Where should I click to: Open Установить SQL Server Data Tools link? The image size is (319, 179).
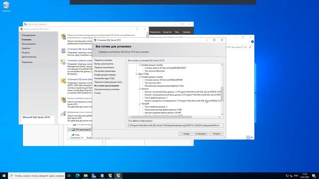pos(80,80)
